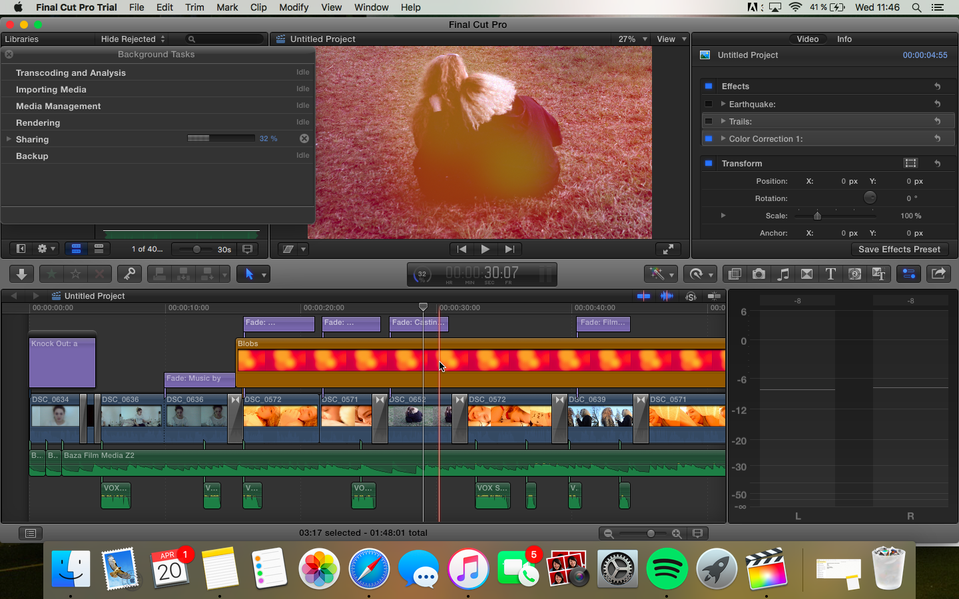Select the Knock Out title clip

(x=63, y=363)
